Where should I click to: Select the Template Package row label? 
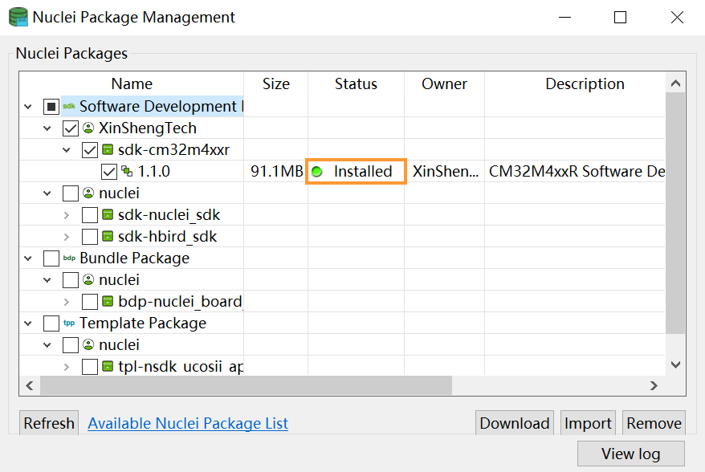click(x=143, y=323)
